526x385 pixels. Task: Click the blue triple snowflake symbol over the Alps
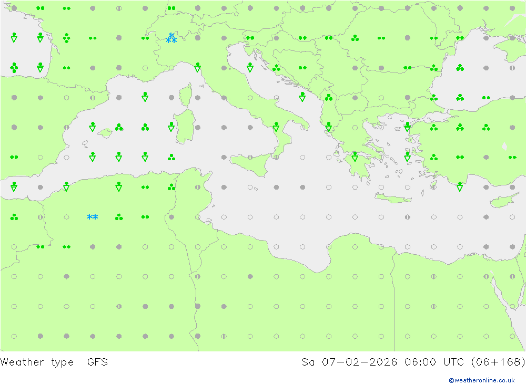pyautogui.click(x=171, y=38)
